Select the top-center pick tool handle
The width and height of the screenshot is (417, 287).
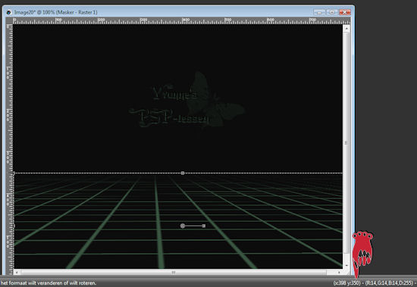[183, 173]
